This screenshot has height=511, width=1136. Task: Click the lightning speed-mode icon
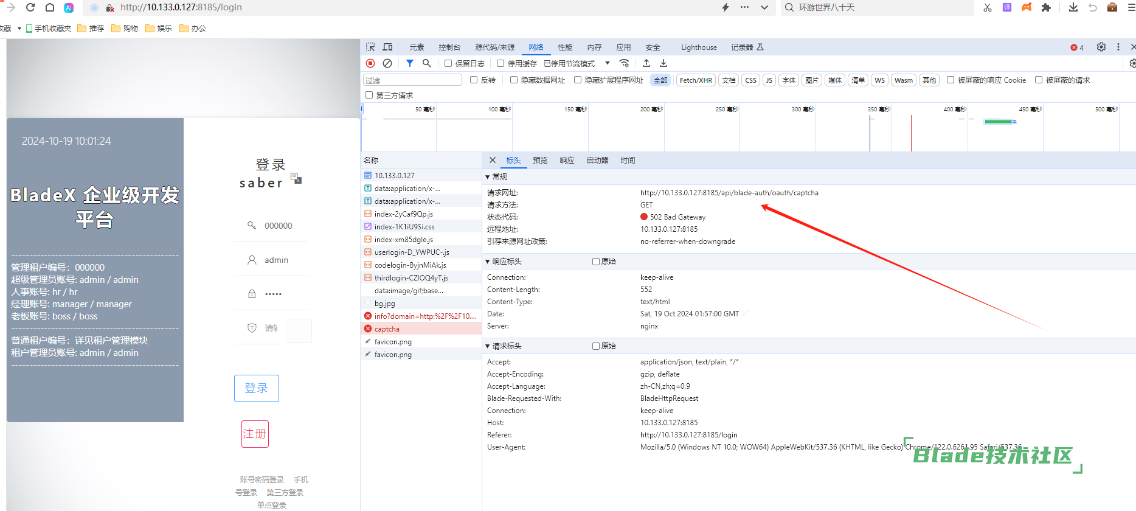coord(726,7)
